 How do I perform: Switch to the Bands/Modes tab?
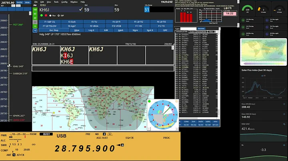pyautogui.click(x=202, y=31)
